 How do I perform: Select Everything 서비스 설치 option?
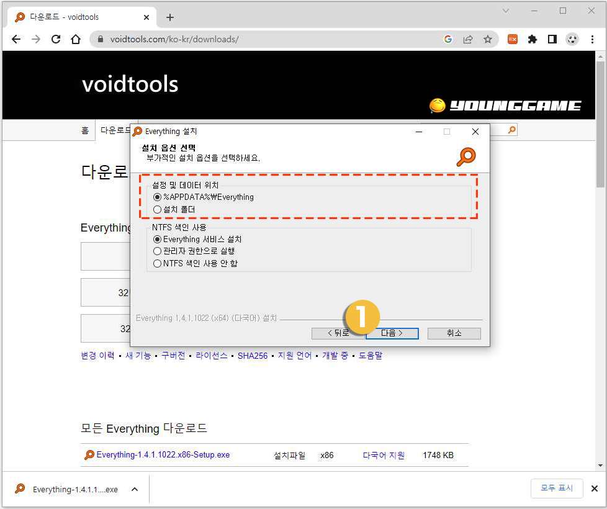pos(197,239)
